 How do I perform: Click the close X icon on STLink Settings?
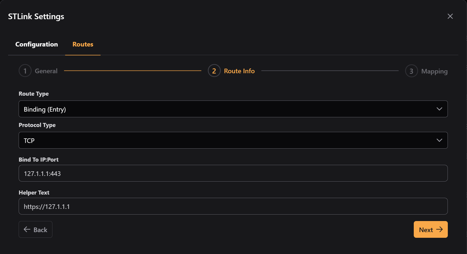pos(450,16)
